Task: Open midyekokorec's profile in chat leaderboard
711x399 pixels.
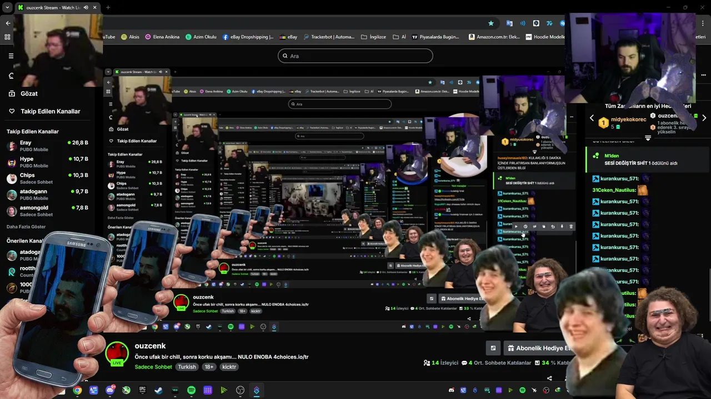Action: (x=628, y=120)
